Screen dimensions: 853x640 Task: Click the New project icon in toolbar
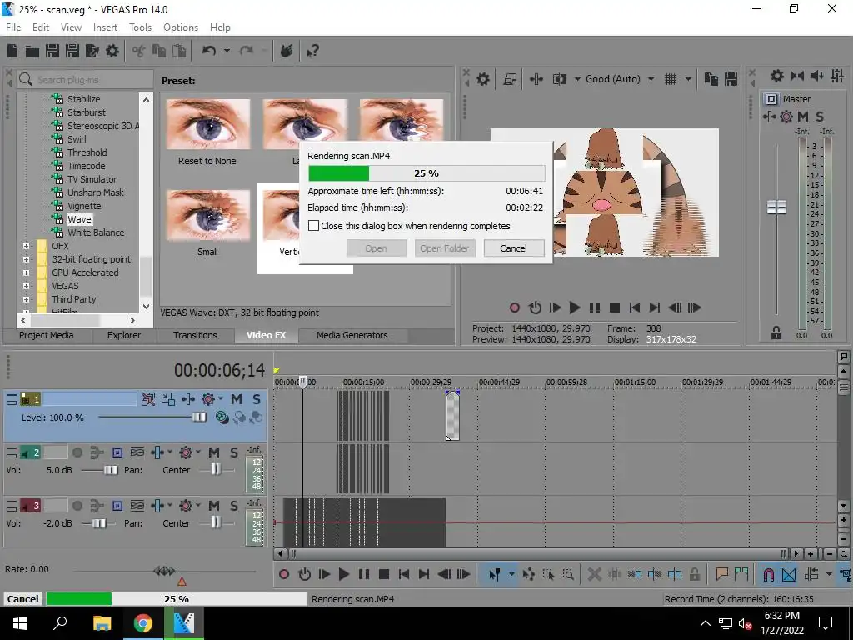[x=12, y=51]
